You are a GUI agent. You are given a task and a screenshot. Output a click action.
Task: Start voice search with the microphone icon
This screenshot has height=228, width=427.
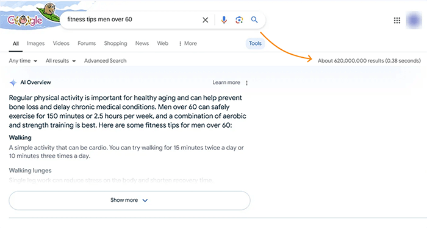[224, 20]
